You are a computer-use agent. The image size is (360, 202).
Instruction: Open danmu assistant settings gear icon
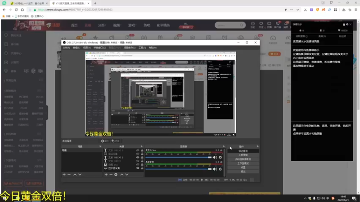pyautogui.click(x=347, y=24)
